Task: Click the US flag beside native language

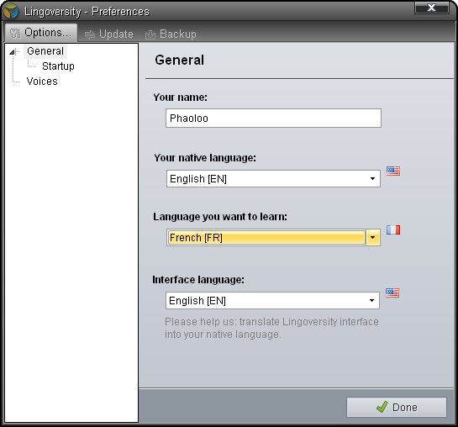Action: 393,171
